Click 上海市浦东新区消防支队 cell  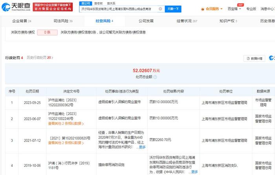(x=219, y=165)
